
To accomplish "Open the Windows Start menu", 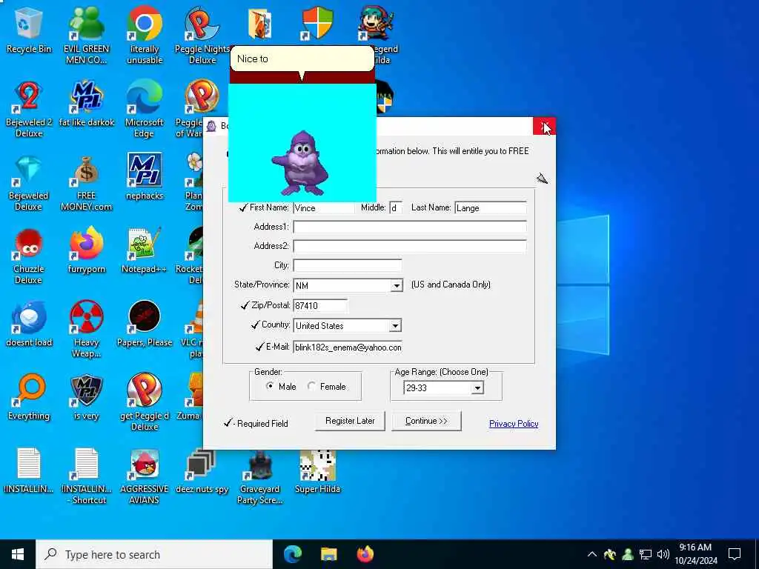I will coord(18,554).
